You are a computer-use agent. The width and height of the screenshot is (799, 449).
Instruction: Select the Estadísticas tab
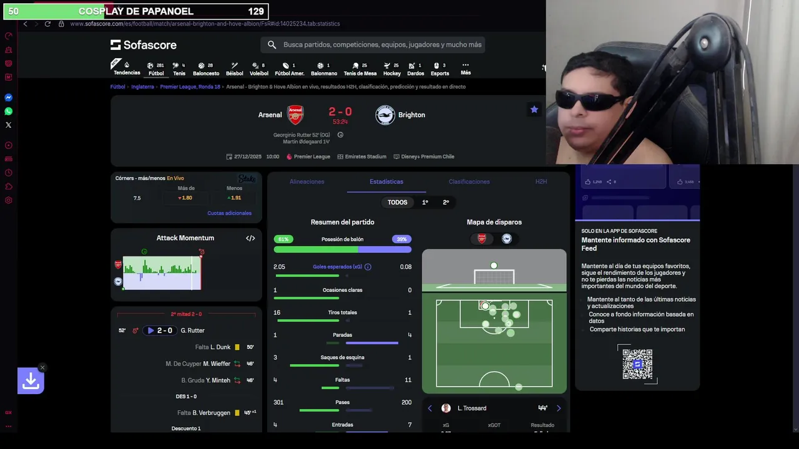[386, 181]
